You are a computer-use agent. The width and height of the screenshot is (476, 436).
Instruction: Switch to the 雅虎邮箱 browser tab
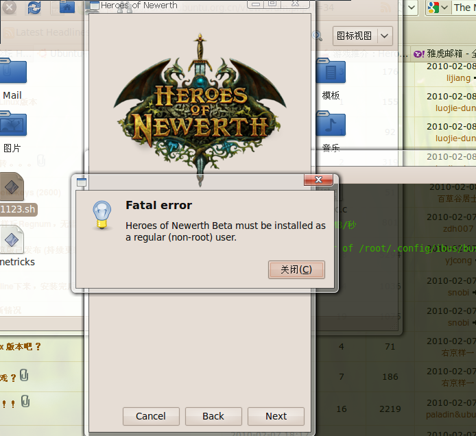pos(444,53)
